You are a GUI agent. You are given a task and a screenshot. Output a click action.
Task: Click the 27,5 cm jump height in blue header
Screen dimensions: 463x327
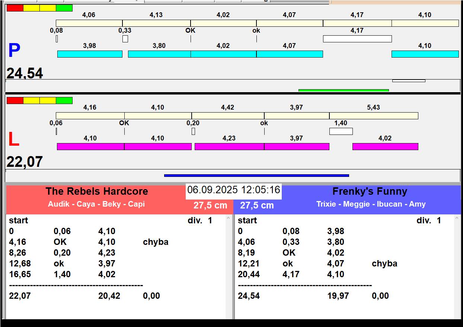click(x=257, y=205)
